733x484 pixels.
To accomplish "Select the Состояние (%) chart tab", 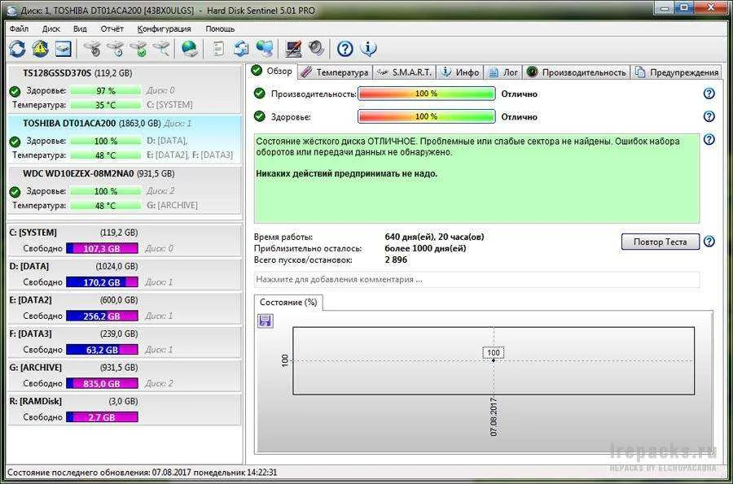I will 288,302.
